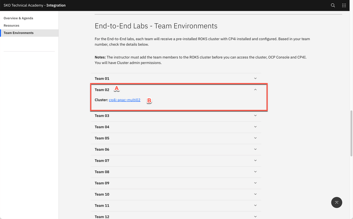This screenshot has width=353, height=219.
Task: Click SKO Technical Academy Integration title
Action: 35,5
